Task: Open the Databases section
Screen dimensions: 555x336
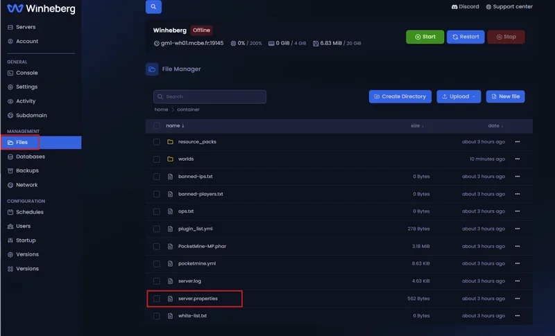Action: (x=26, y=157)
